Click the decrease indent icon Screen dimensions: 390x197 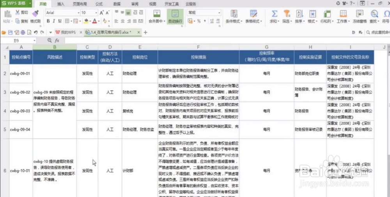pyautogui.click(x=135, y=13)
